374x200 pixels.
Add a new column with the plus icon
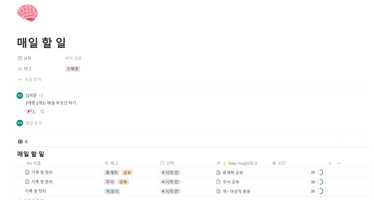point(330,163)
